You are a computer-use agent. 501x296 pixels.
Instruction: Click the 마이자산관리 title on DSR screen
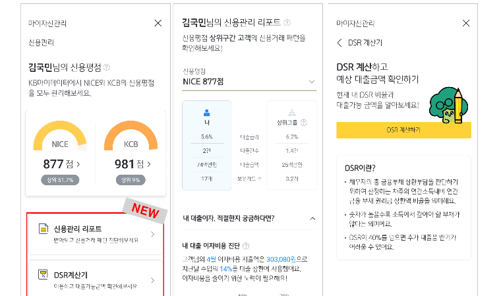pos(355,23)
